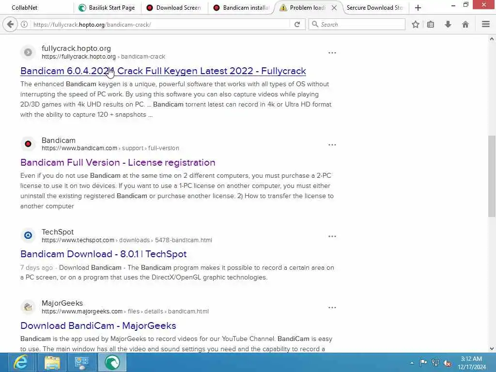Open the clock showing 3:12 AM
This screenshot has width=496, height=372.
[x=471, y=362]
